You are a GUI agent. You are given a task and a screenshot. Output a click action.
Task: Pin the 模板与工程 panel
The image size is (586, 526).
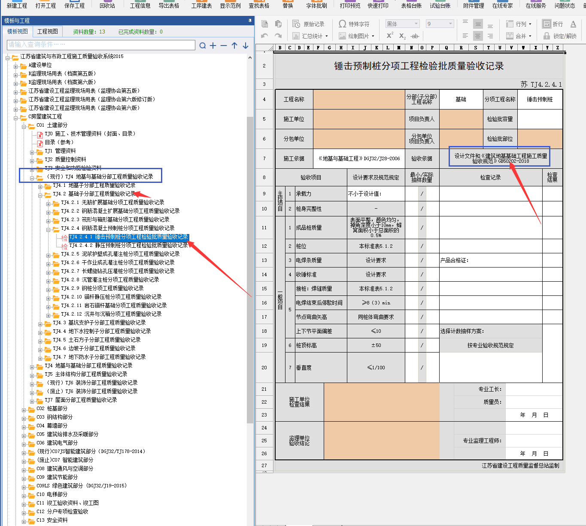pos(250,21)
